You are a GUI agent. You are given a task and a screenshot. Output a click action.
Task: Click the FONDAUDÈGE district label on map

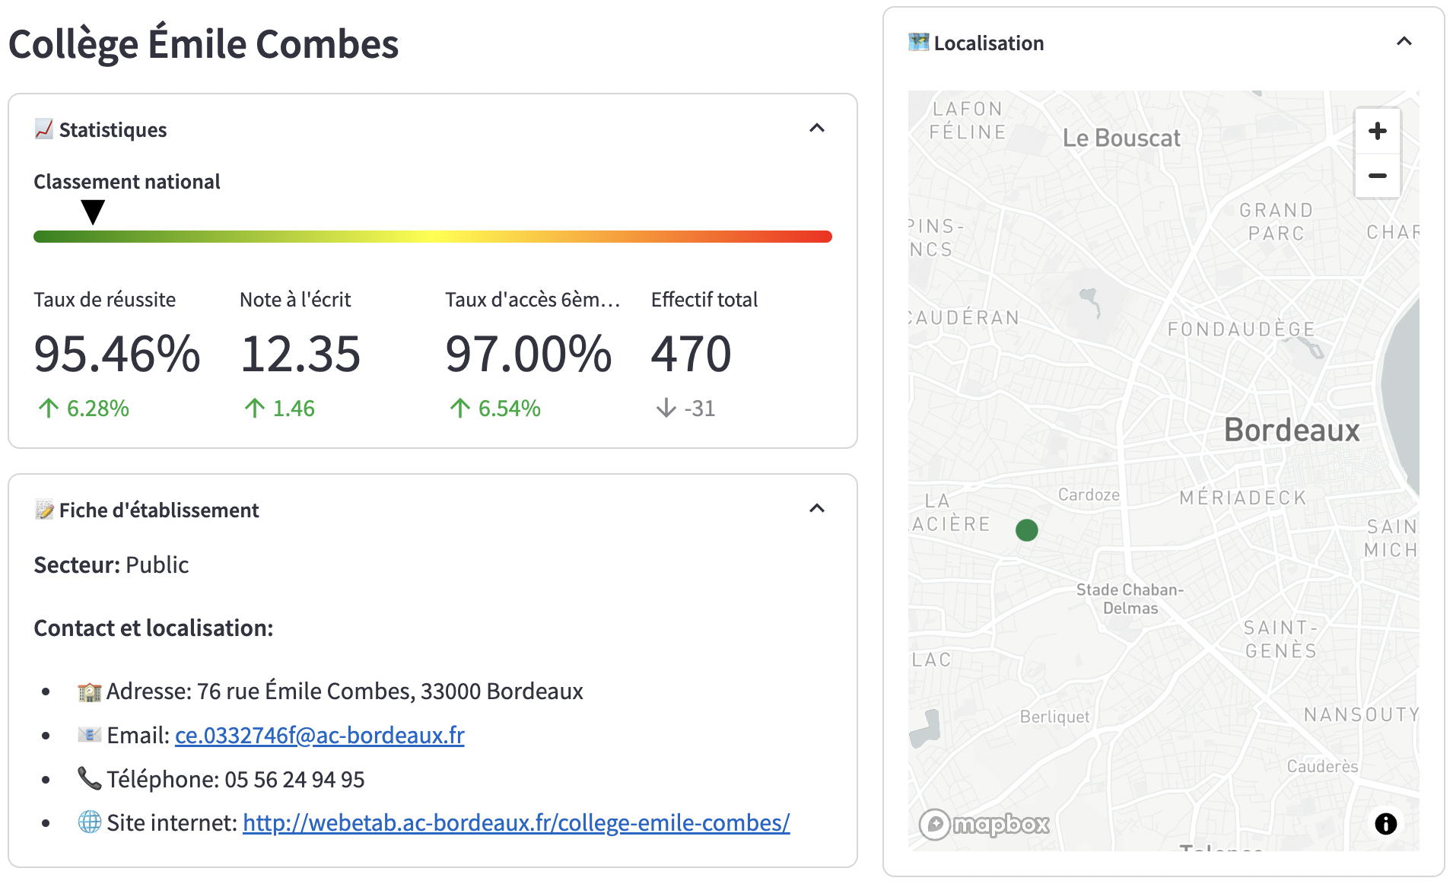(x=1242, y=329)
